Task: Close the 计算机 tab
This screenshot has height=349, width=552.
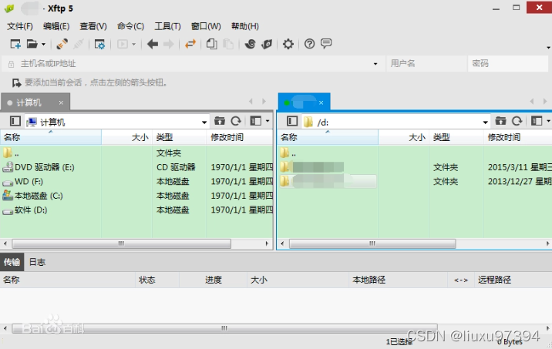Action: (61, 102)
